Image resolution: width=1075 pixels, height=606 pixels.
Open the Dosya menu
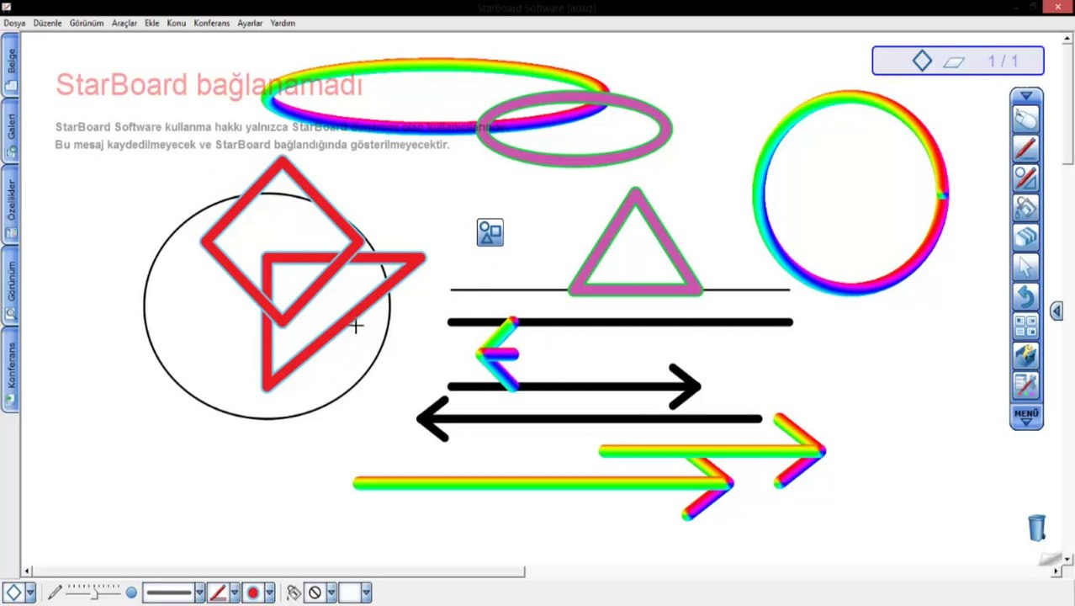(x=14, y=24)
